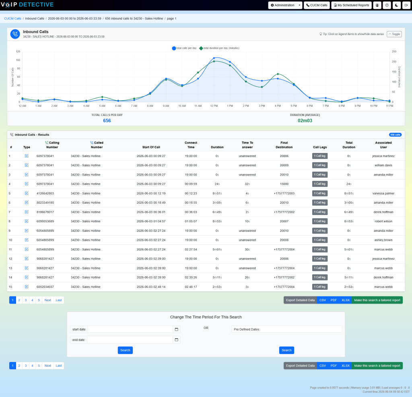Go to page 2 in upper pagination
412x397 pixels.
click(19, 300)
